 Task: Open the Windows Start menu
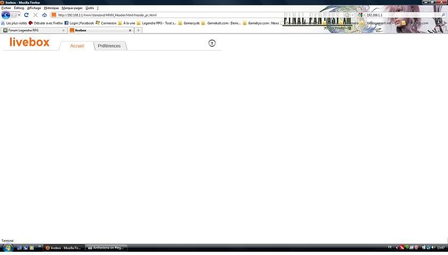click(7, 248)
